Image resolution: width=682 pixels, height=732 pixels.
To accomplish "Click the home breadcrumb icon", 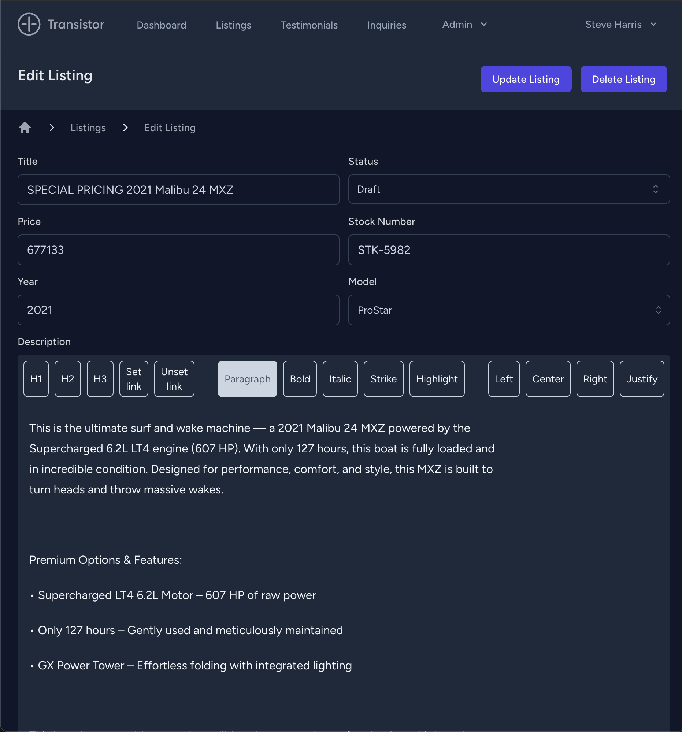I will point(25,128).
